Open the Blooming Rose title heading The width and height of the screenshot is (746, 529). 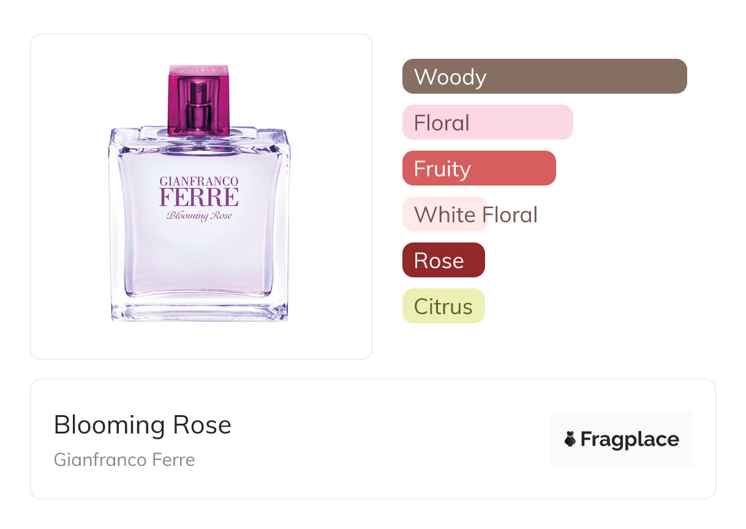pos(143,425)
